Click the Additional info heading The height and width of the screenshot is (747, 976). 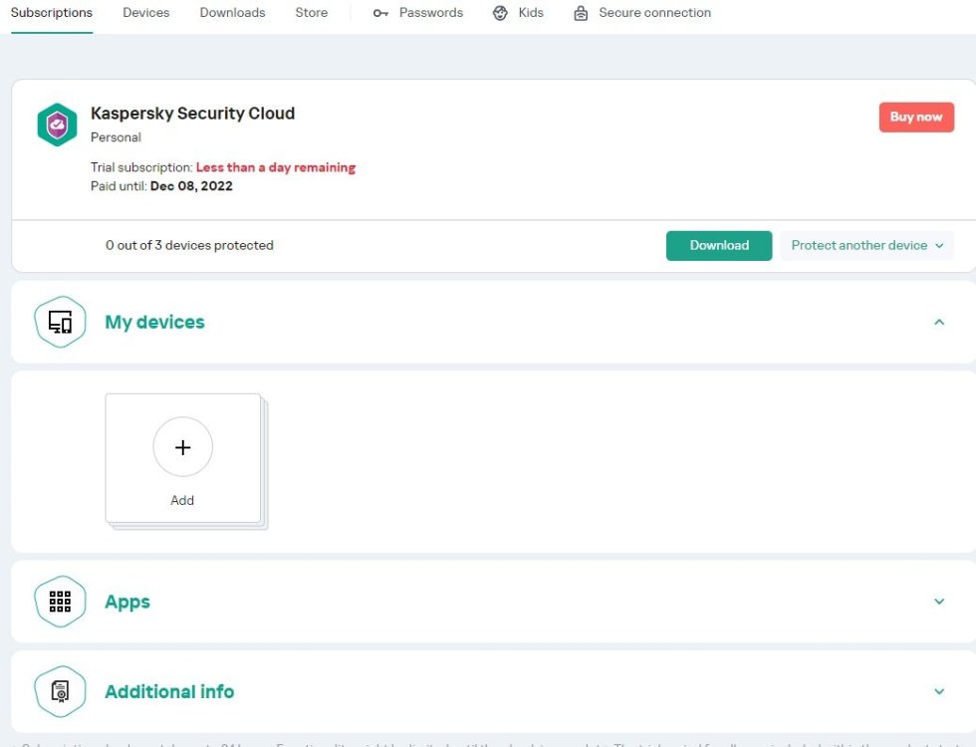pyautogui.click(x=169, y=691)
